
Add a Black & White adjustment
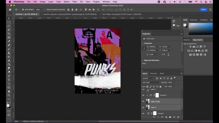click(196, 51)
